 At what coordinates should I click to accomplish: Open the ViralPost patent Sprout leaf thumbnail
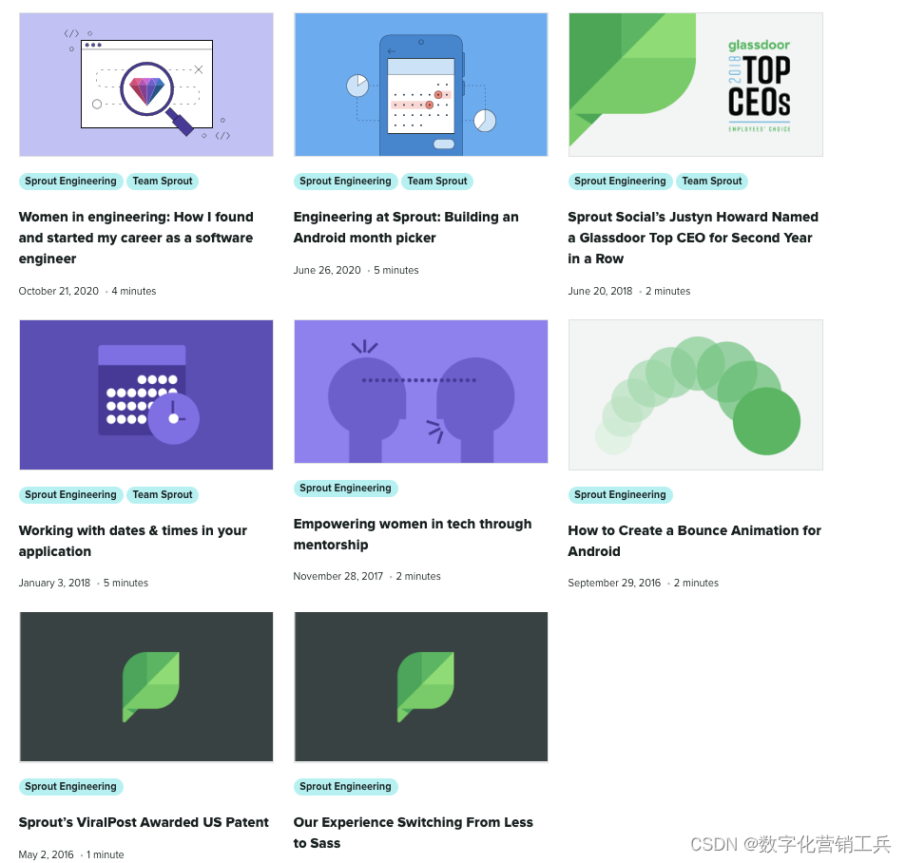click(146, 687)
